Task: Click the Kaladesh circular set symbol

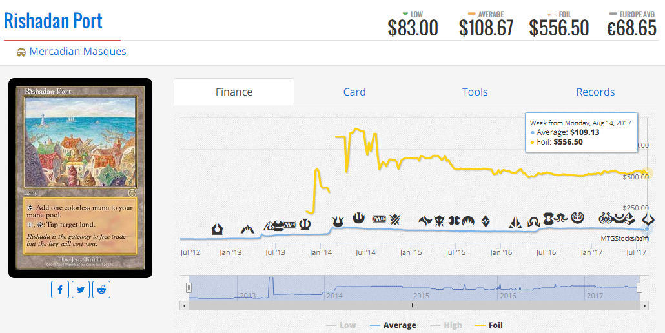Action: pos(577,218)
